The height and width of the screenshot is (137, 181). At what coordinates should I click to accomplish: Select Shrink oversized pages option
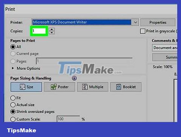point(13,111)
